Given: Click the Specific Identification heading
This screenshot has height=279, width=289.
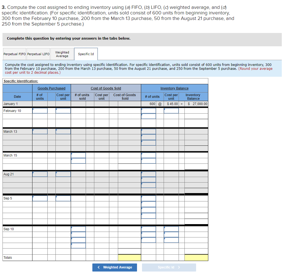Looking at the screenshot, I should tap(21, 81).
